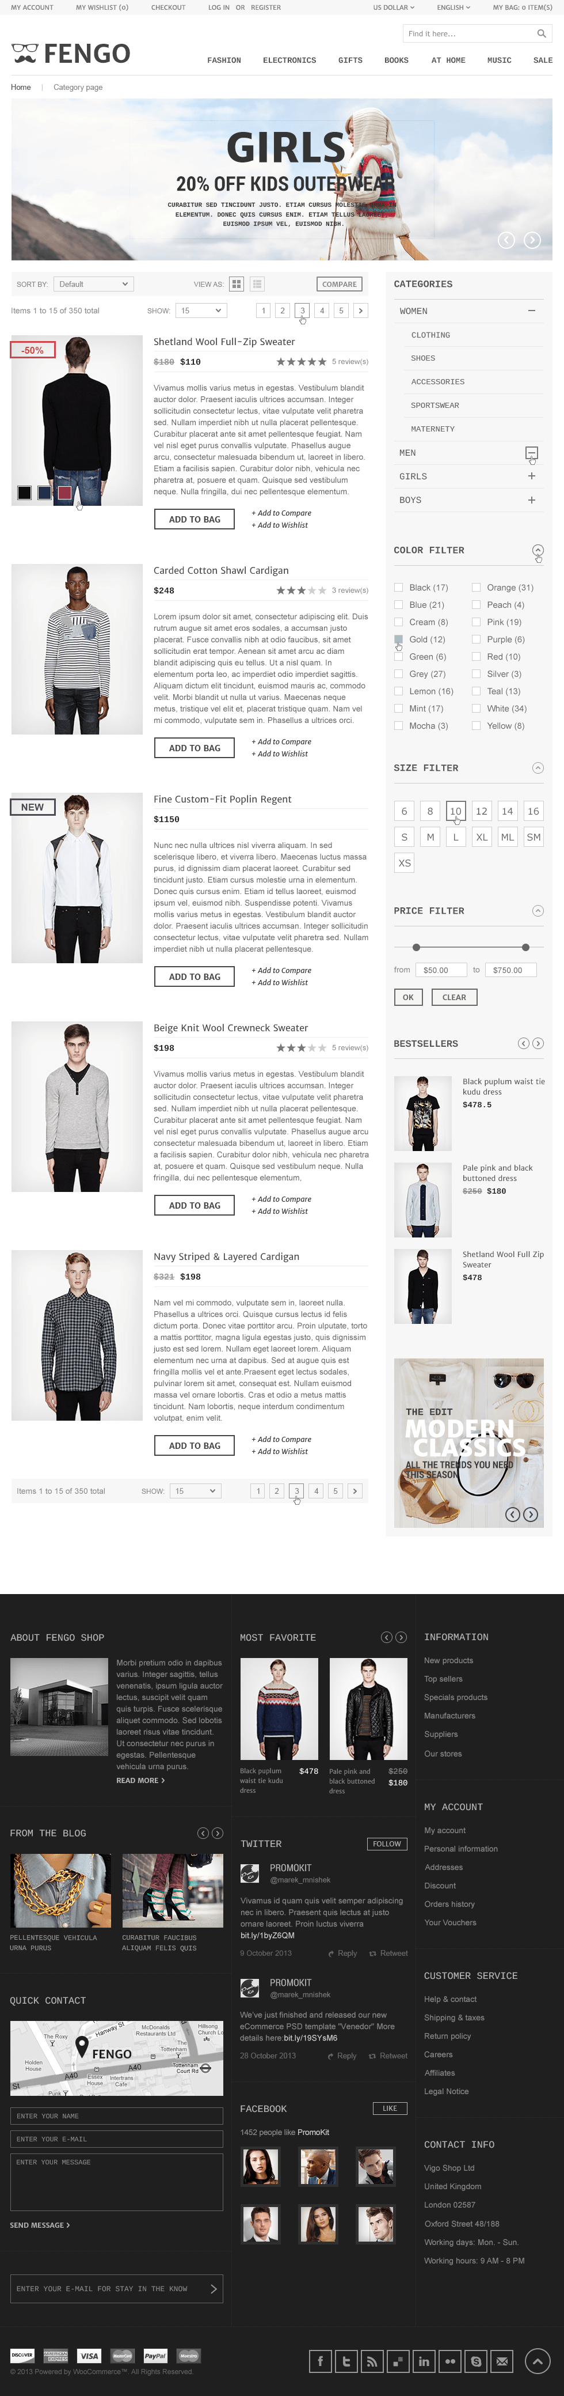The height and width of the screenshot is (2396, 564).
Task: Add Shetland Wool Sweater to bag
Action: 195,519
